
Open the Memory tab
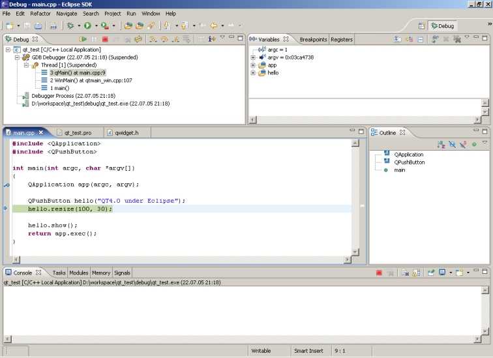[101, 273]
